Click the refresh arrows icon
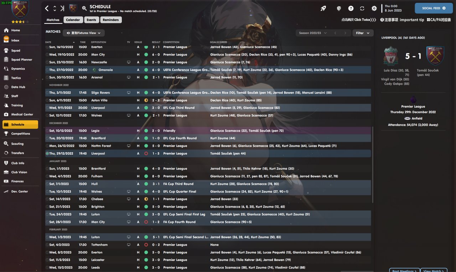The height and width of the screenshot is (272, 456). pyautogui.click(x=362, y=8)
